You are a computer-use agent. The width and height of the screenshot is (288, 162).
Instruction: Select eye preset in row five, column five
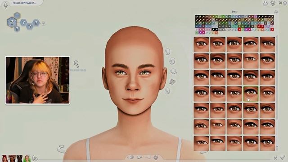click(267, 110)
